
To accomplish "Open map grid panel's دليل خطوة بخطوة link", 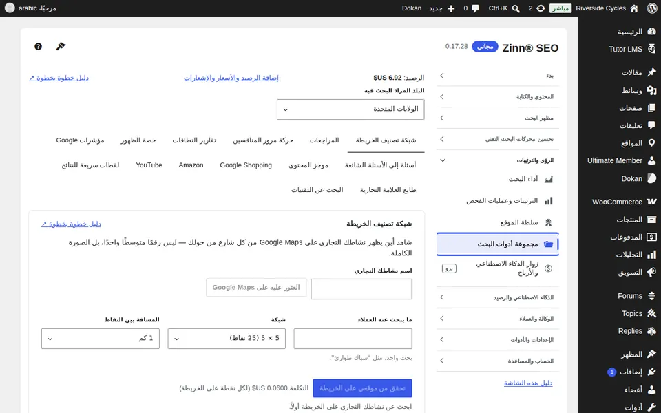I will tap(71, 224).
